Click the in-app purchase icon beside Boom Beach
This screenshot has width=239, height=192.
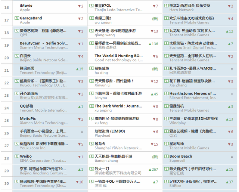pyautogui.click(x=167, y=156)
